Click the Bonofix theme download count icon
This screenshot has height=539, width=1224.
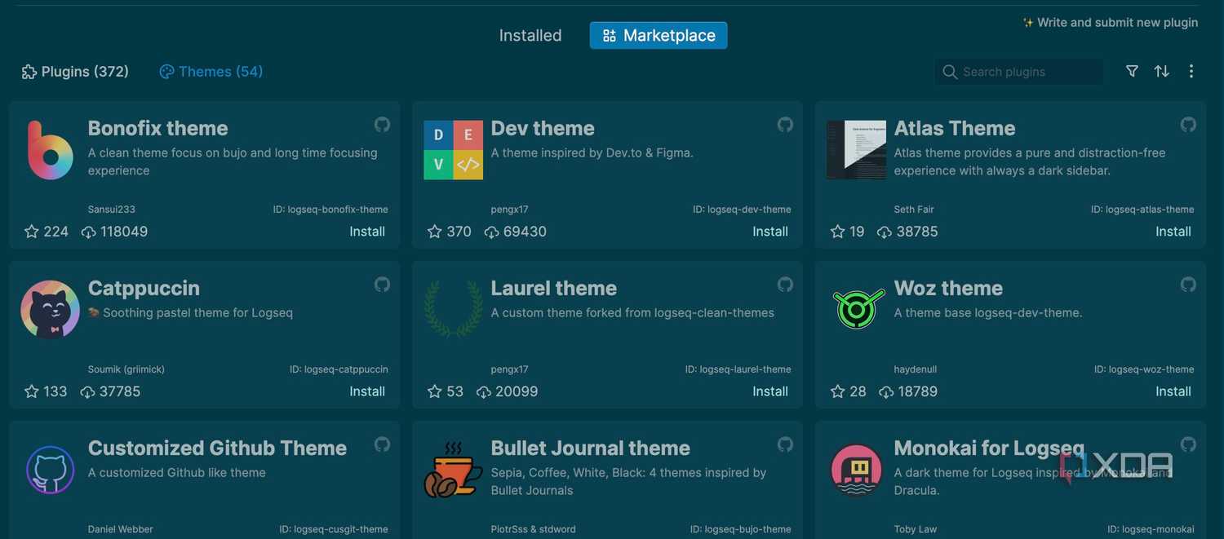[x=88, y=232]
